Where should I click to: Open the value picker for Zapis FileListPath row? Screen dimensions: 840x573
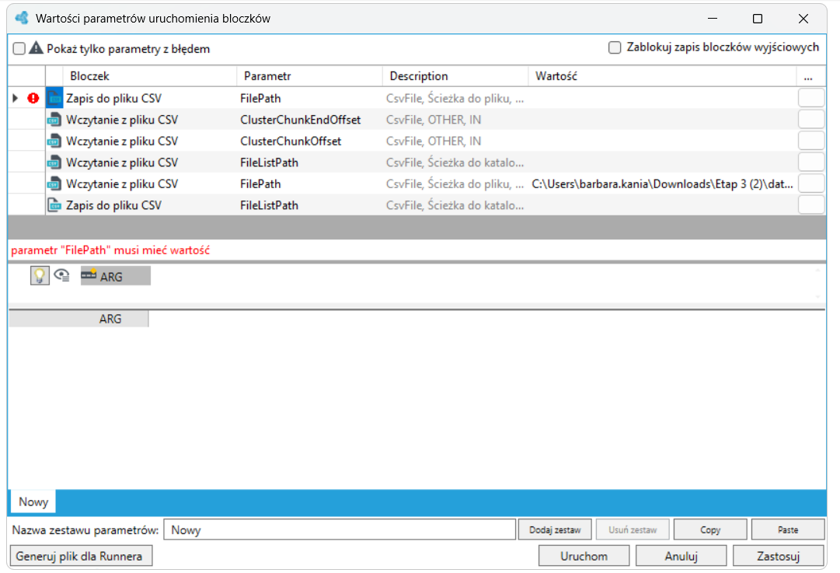click(811, 205)
